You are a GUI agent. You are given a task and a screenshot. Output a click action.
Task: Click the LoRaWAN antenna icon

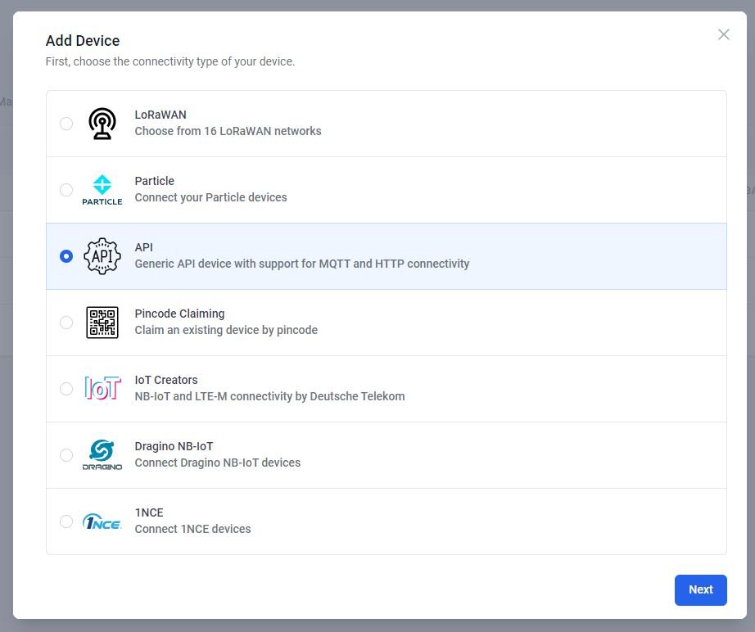pyautogui.click(x=102, y=123)
